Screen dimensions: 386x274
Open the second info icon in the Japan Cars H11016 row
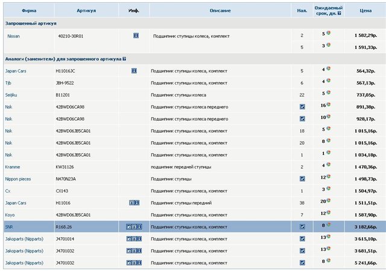[137, 203]
